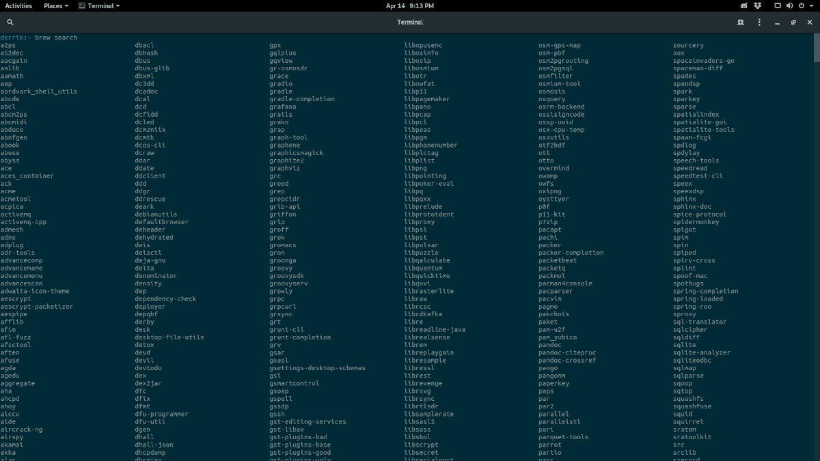The width and height of the screenshot is (820, 461).
Task: Open the clock calendar Apr 14
Action: click(x=410, y=5)
